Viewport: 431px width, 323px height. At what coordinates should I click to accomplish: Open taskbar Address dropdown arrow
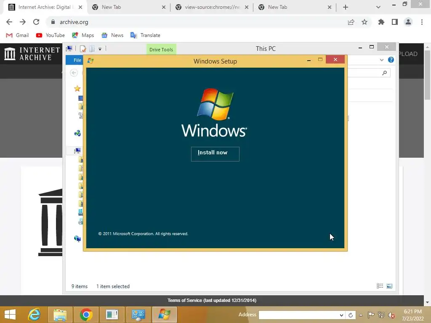tap(341, 315)
